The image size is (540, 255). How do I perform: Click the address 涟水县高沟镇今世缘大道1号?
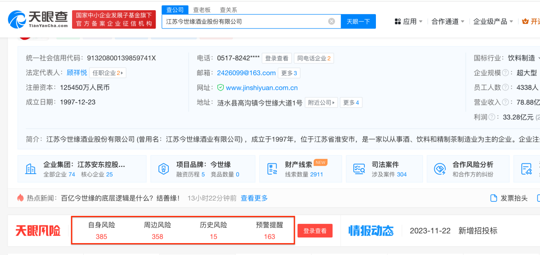pos(260,102)
